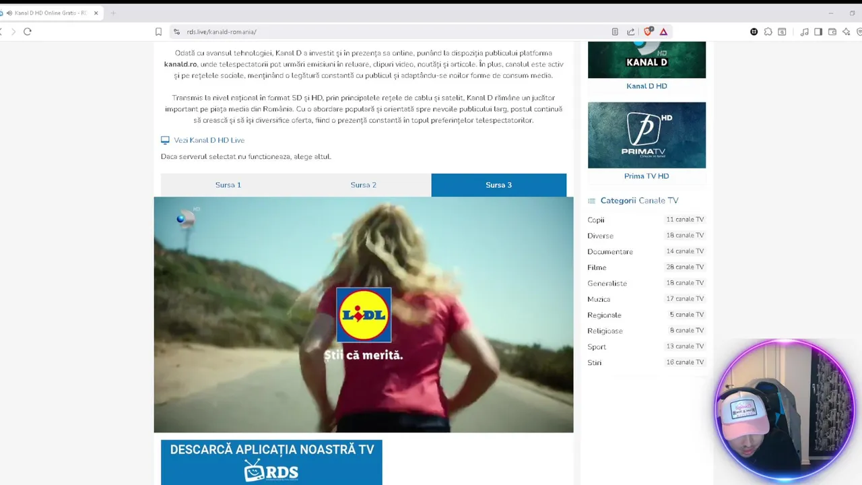This screenshot has width=862, height=485.
Task: Select the Sursa 3 tab
Action: pyautogui.click(x=499, y=185)
